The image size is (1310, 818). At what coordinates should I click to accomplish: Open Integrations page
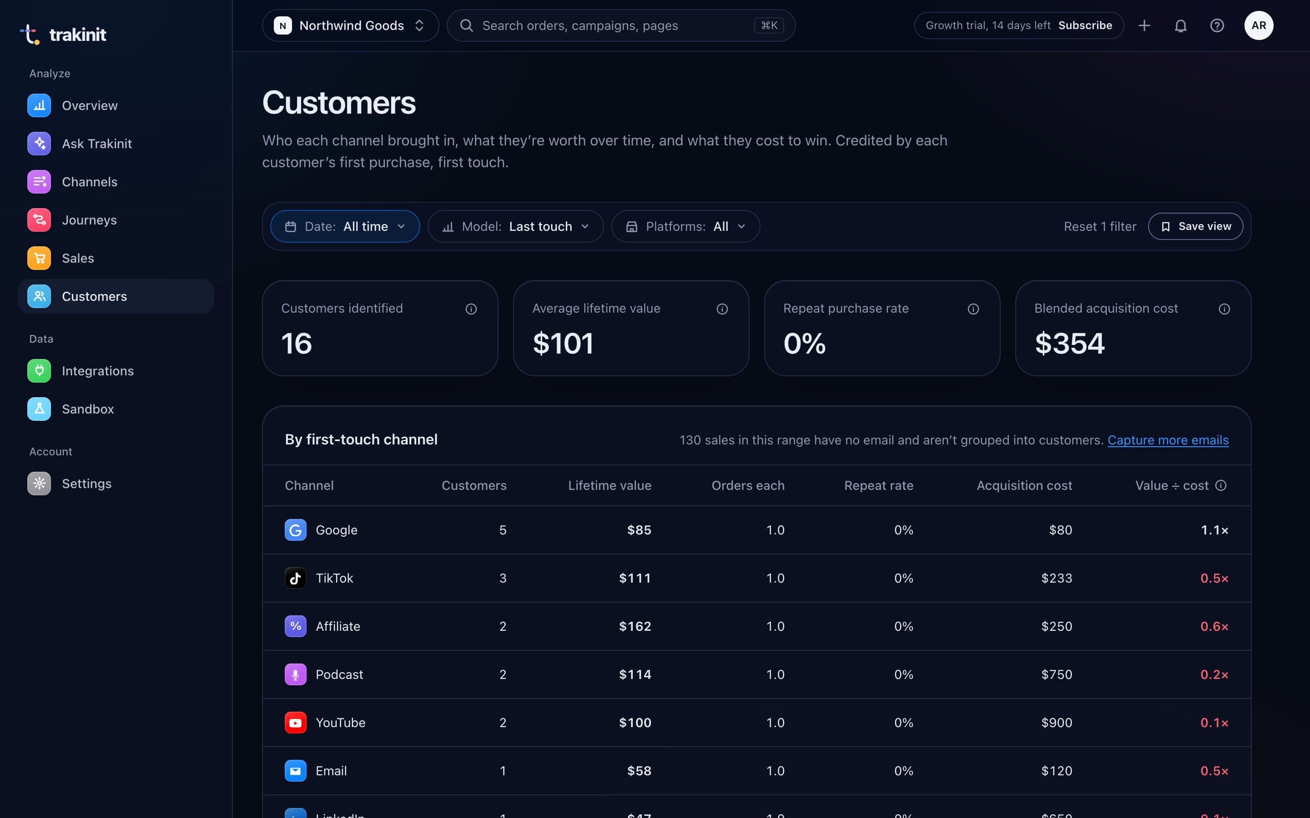pos(116,370)
